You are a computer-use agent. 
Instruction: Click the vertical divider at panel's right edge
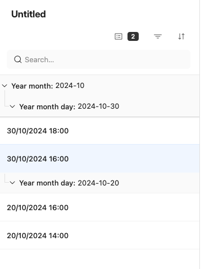pyautogui.click(x=199, y=134)
